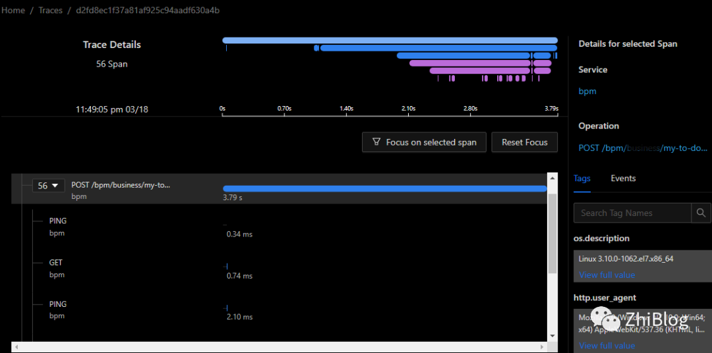This screenshot has width=712, height=353.
Task: Focus the Search Tag Names field
Action: [x=632, y=213]
